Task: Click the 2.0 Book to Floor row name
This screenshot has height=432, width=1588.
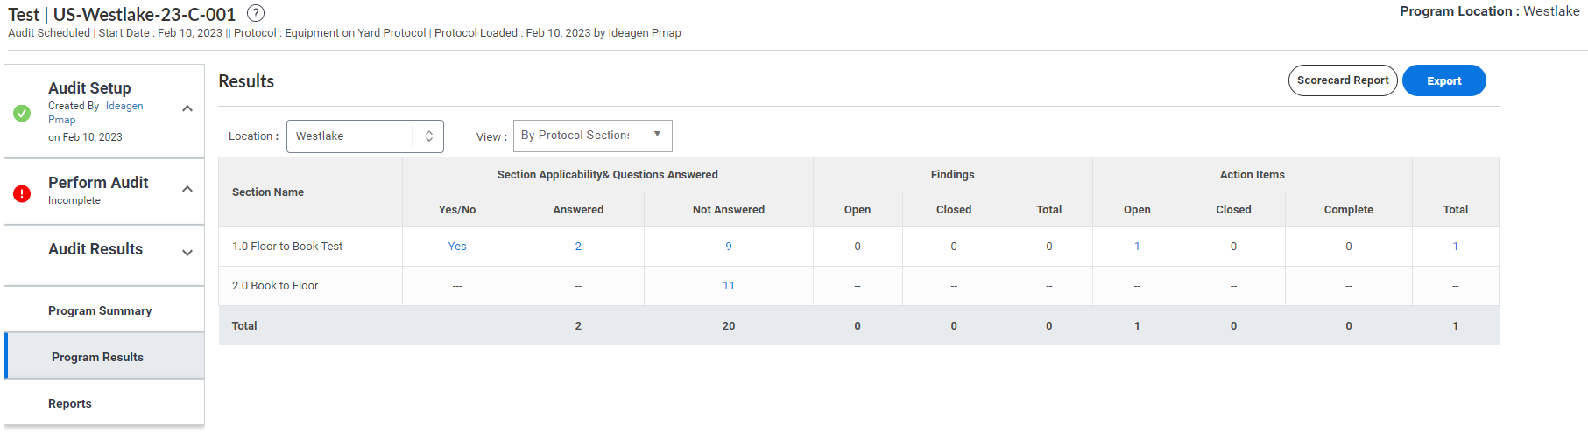Action: click(275, 286)
